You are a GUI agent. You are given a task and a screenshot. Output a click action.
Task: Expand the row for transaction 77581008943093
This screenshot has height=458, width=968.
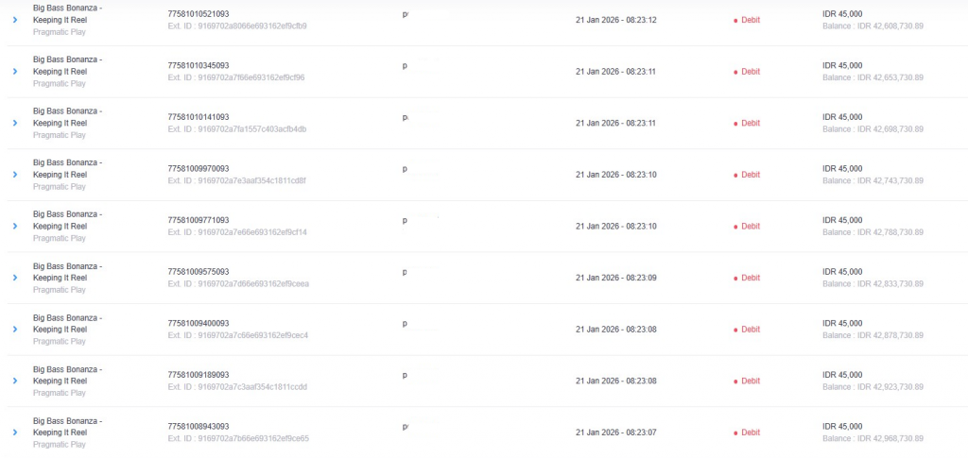(15, 433)
